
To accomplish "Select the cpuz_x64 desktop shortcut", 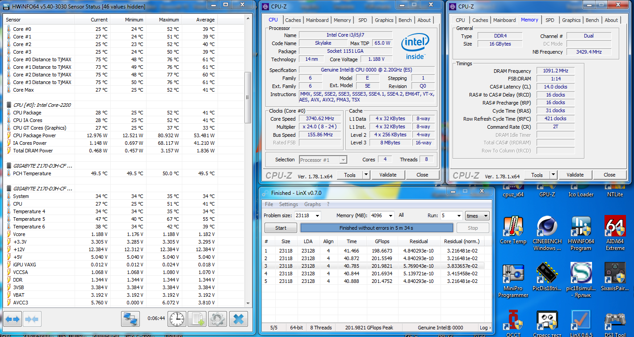I will click(x=513, y=191).
